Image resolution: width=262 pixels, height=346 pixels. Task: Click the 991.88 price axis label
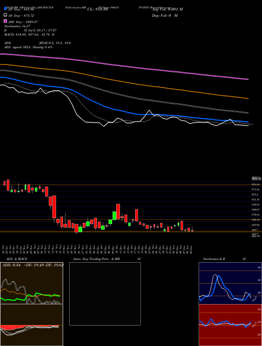pos(256,185)
